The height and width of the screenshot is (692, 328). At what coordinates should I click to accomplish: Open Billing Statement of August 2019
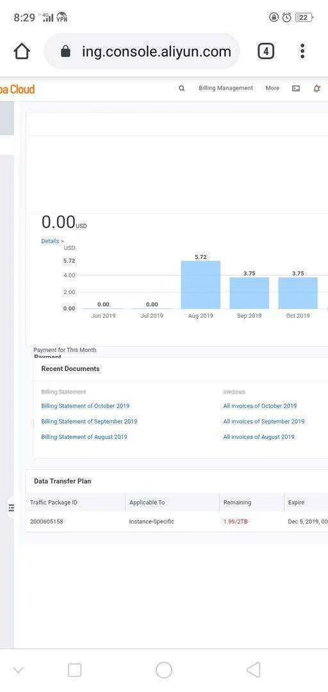tap(84, 437)
